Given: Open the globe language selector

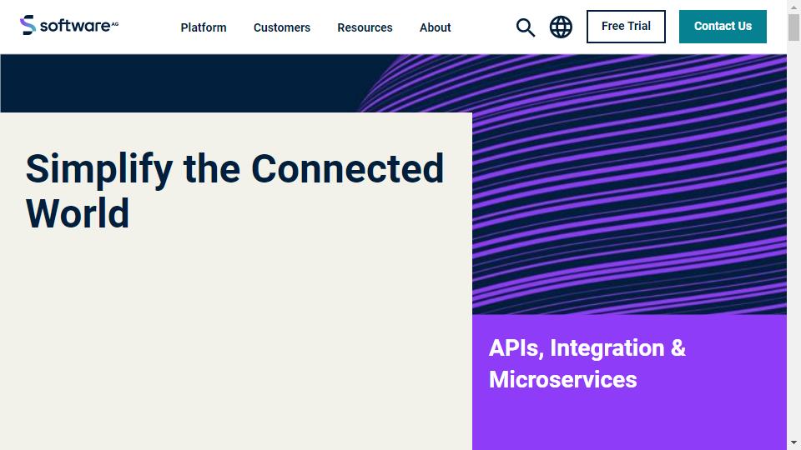Looking at the screenshot, I should pyautogui.click(x=561, y=27).
